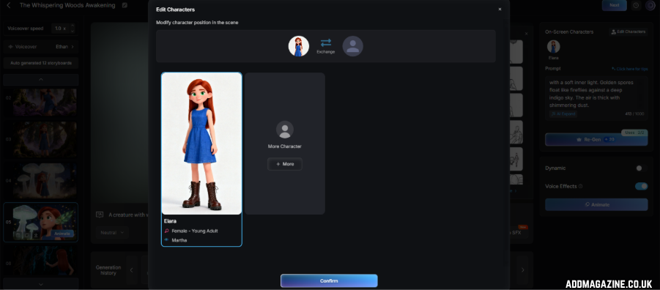Click inside the Prompt text box
Image resolution: width=660 pixels, height=290 pixels.
pos(596,98)
